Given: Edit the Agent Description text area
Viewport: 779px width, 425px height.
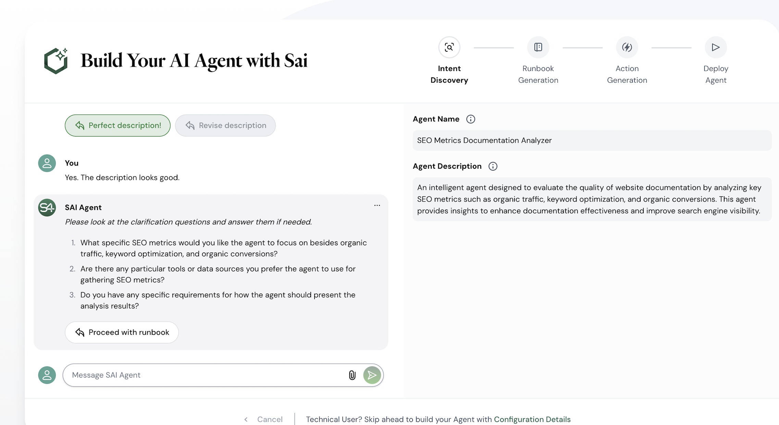Looking at the screenshot, I should [x=592, y=199].
